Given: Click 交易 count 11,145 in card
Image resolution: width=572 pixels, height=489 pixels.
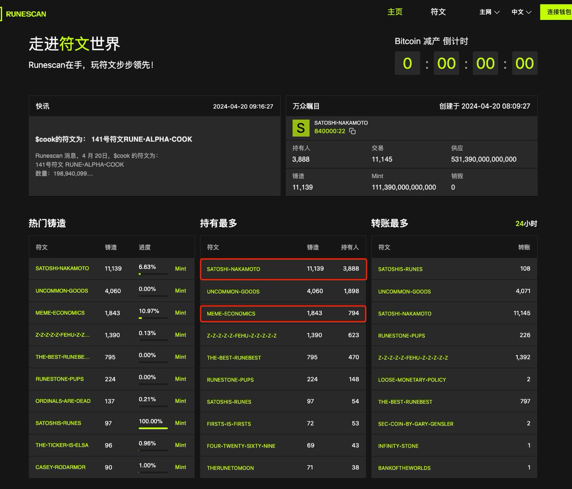Looking at the screenshot, I should 382,159.
